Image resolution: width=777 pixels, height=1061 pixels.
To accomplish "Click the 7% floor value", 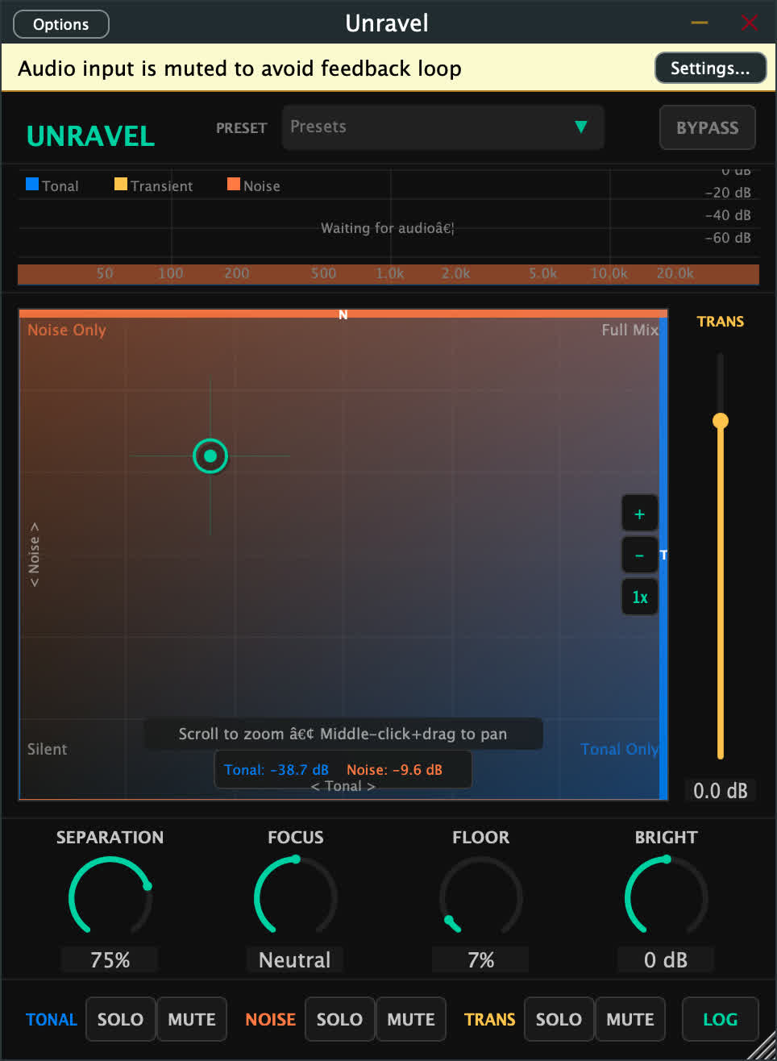I will (x=481, y=960).
